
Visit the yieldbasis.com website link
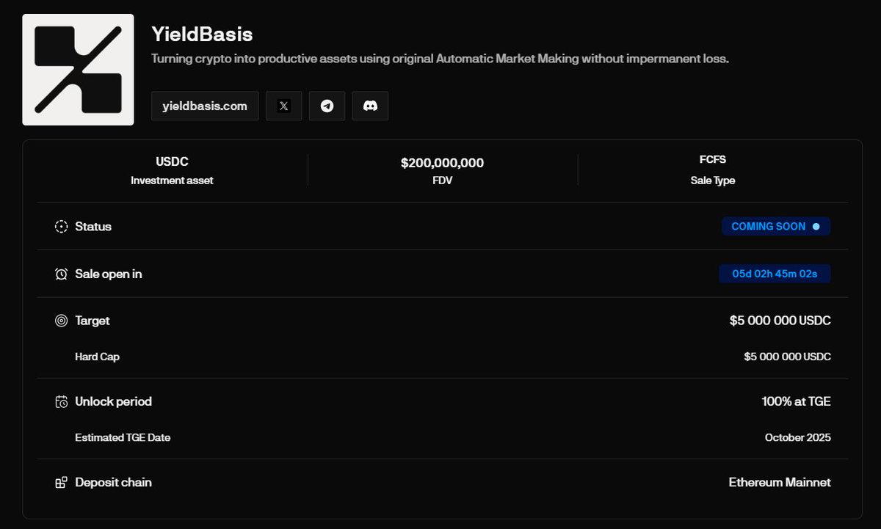coord(205,106)
